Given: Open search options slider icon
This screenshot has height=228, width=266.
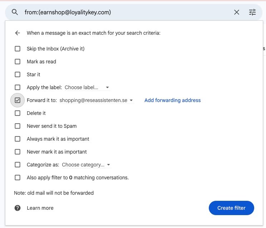Looking at the screenshot, I should (x=252, y=12).
